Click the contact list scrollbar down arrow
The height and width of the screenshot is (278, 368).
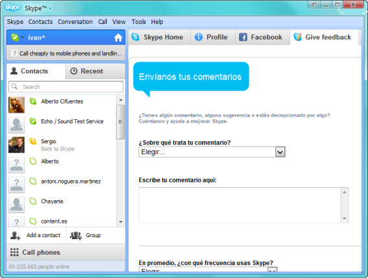pyautogui.click(x=121, y=222)
